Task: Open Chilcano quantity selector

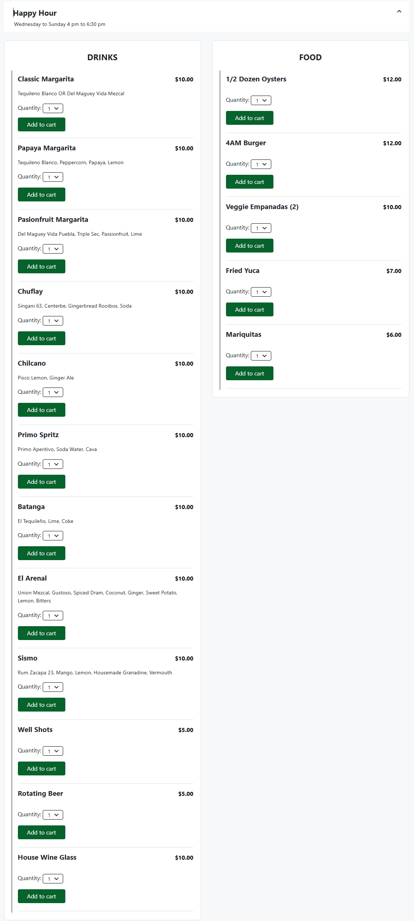Action: (x=53, y=392)
